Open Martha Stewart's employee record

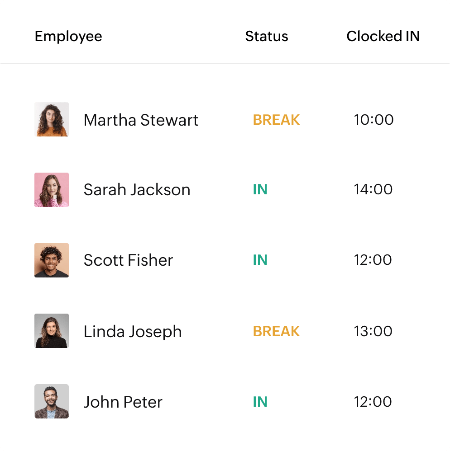pos(141,120)
